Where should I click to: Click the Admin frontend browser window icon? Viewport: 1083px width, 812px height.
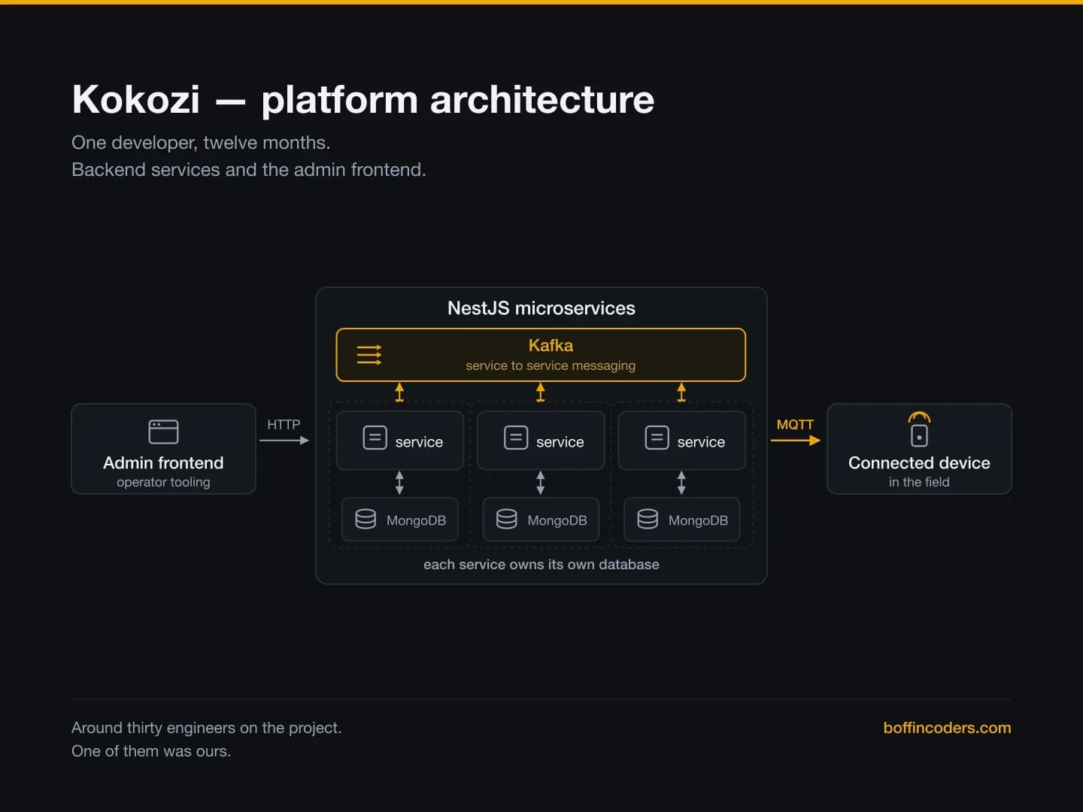[x=163, y=432]
